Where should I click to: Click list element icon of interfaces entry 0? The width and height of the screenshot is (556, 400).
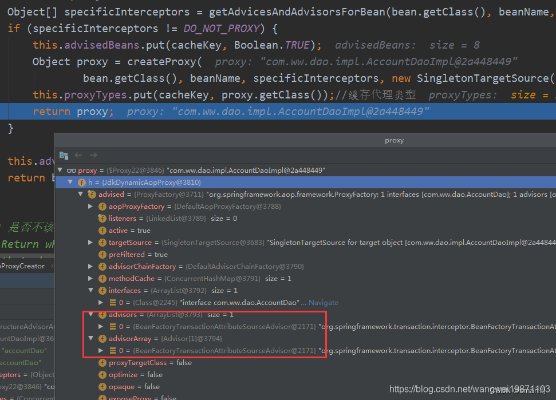(113, 303)
